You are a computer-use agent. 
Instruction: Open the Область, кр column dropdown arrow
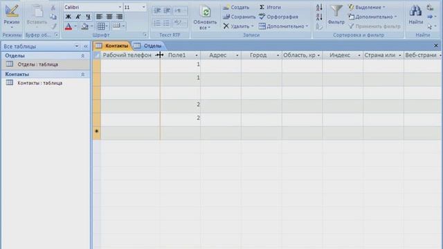(x=318, y=55)
